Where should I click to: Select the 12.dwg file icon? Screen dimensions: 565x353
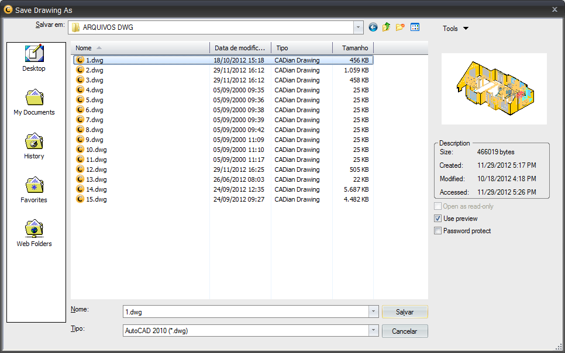click(x=80, y=169)
